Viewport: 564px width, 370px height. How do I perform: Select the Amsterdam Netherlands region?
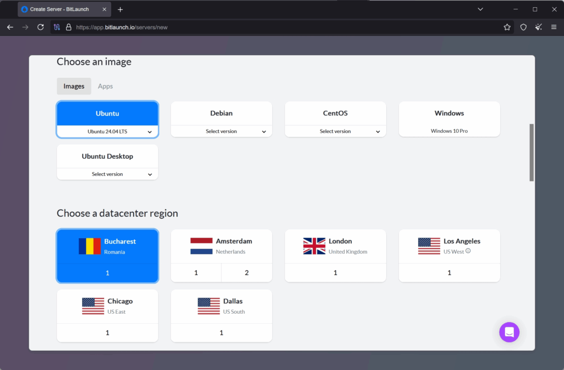[221, 246]
